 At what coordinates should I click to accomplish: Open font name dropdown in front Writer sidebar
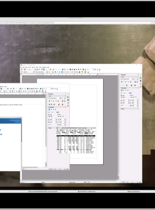(x=60, y=98)
